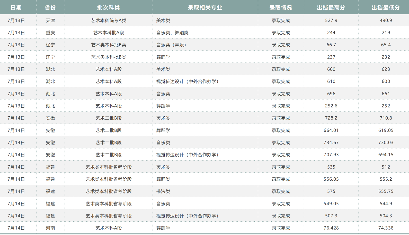409x235 pixels.
Task: Click lowest score 490.9
Action: pyautogui.click(x=386, y=21)
